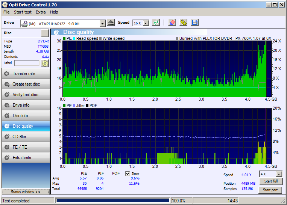287x205 pixels.
Task: Click the eject disc icon
Action: 111,23
